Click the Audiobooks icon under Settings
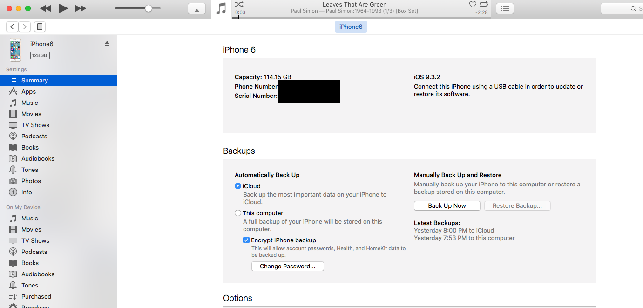Image resolution: width=643 pixels, height=308 pixels. [13, 158]
